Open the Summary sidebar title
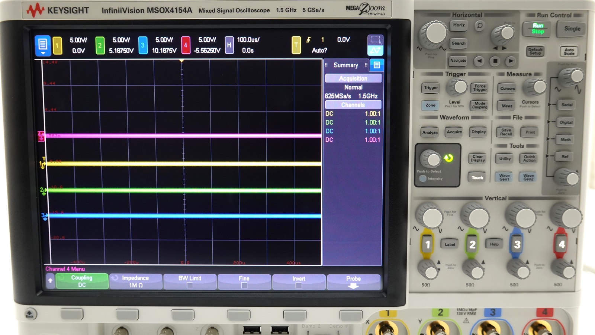 [346, 65]
